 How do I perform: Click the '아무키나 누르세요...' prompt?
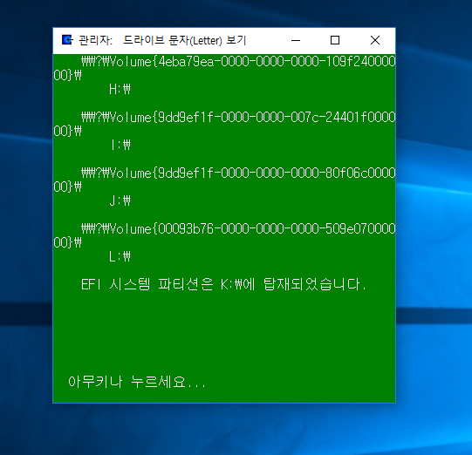point(137,382)
